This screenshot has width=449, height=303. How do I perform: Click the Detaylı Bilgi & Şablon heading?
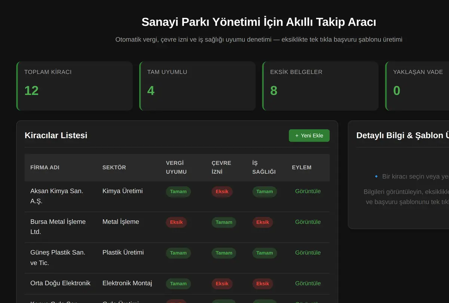tap(403, 135)
